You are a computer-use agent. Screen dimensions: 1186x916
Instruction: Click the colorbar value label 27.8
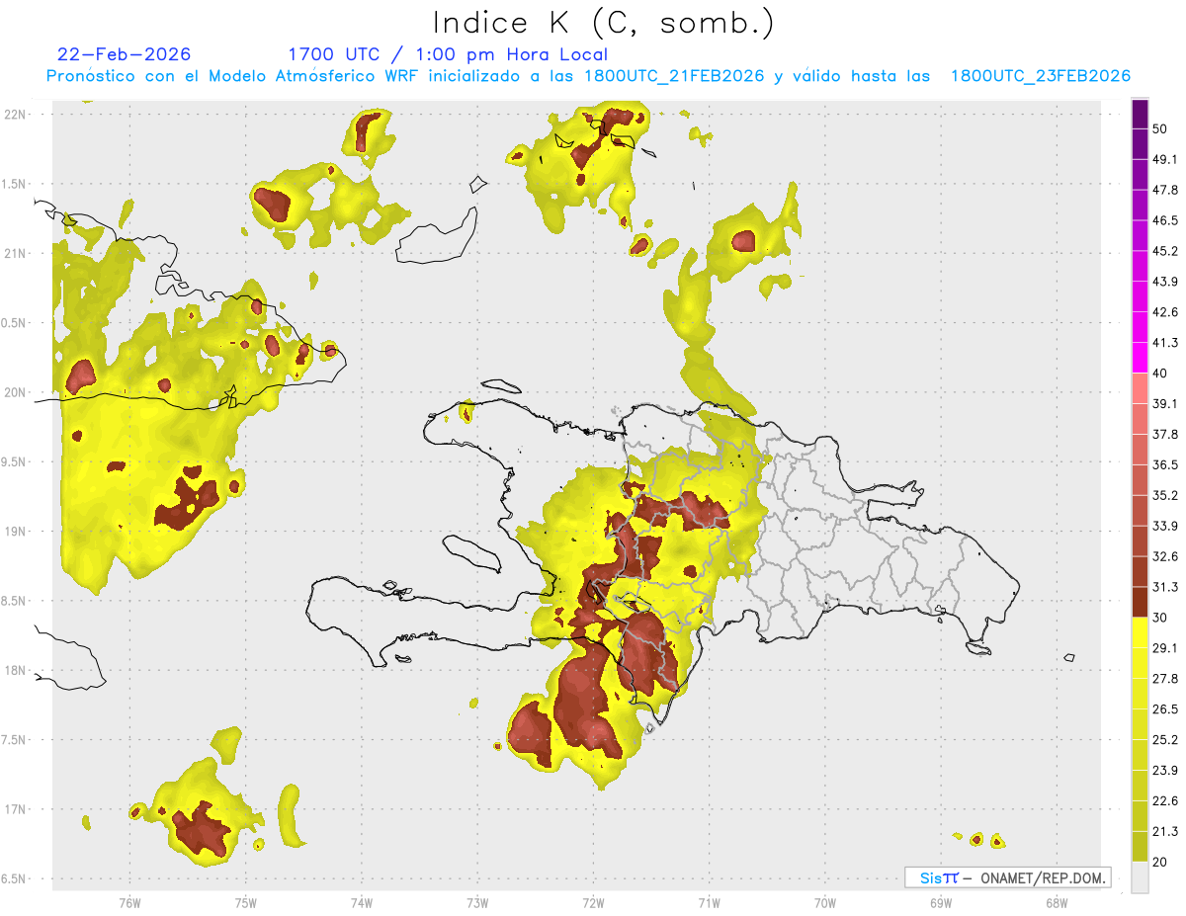tap(1165, 679)
